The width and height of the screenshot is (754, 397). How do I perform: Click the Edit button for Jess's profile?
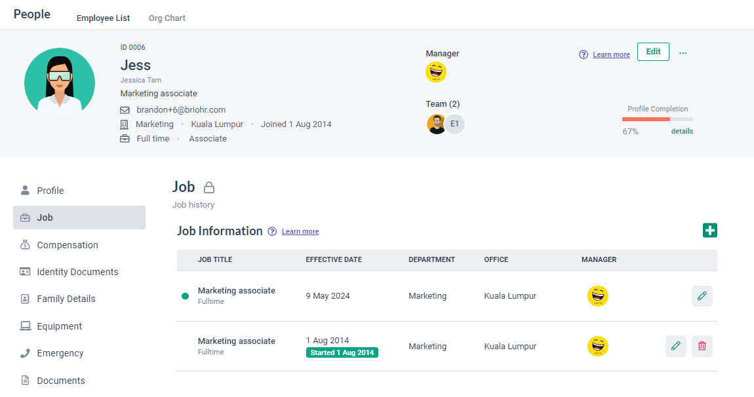coord(653,51)
